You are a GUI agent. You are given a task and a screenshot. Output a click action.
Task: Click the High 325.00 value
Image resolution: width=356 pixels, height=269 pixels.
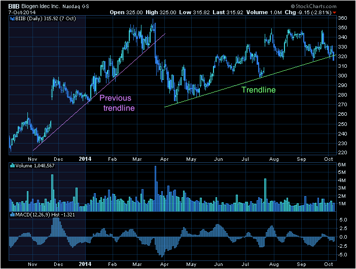(x=161, y=13)
